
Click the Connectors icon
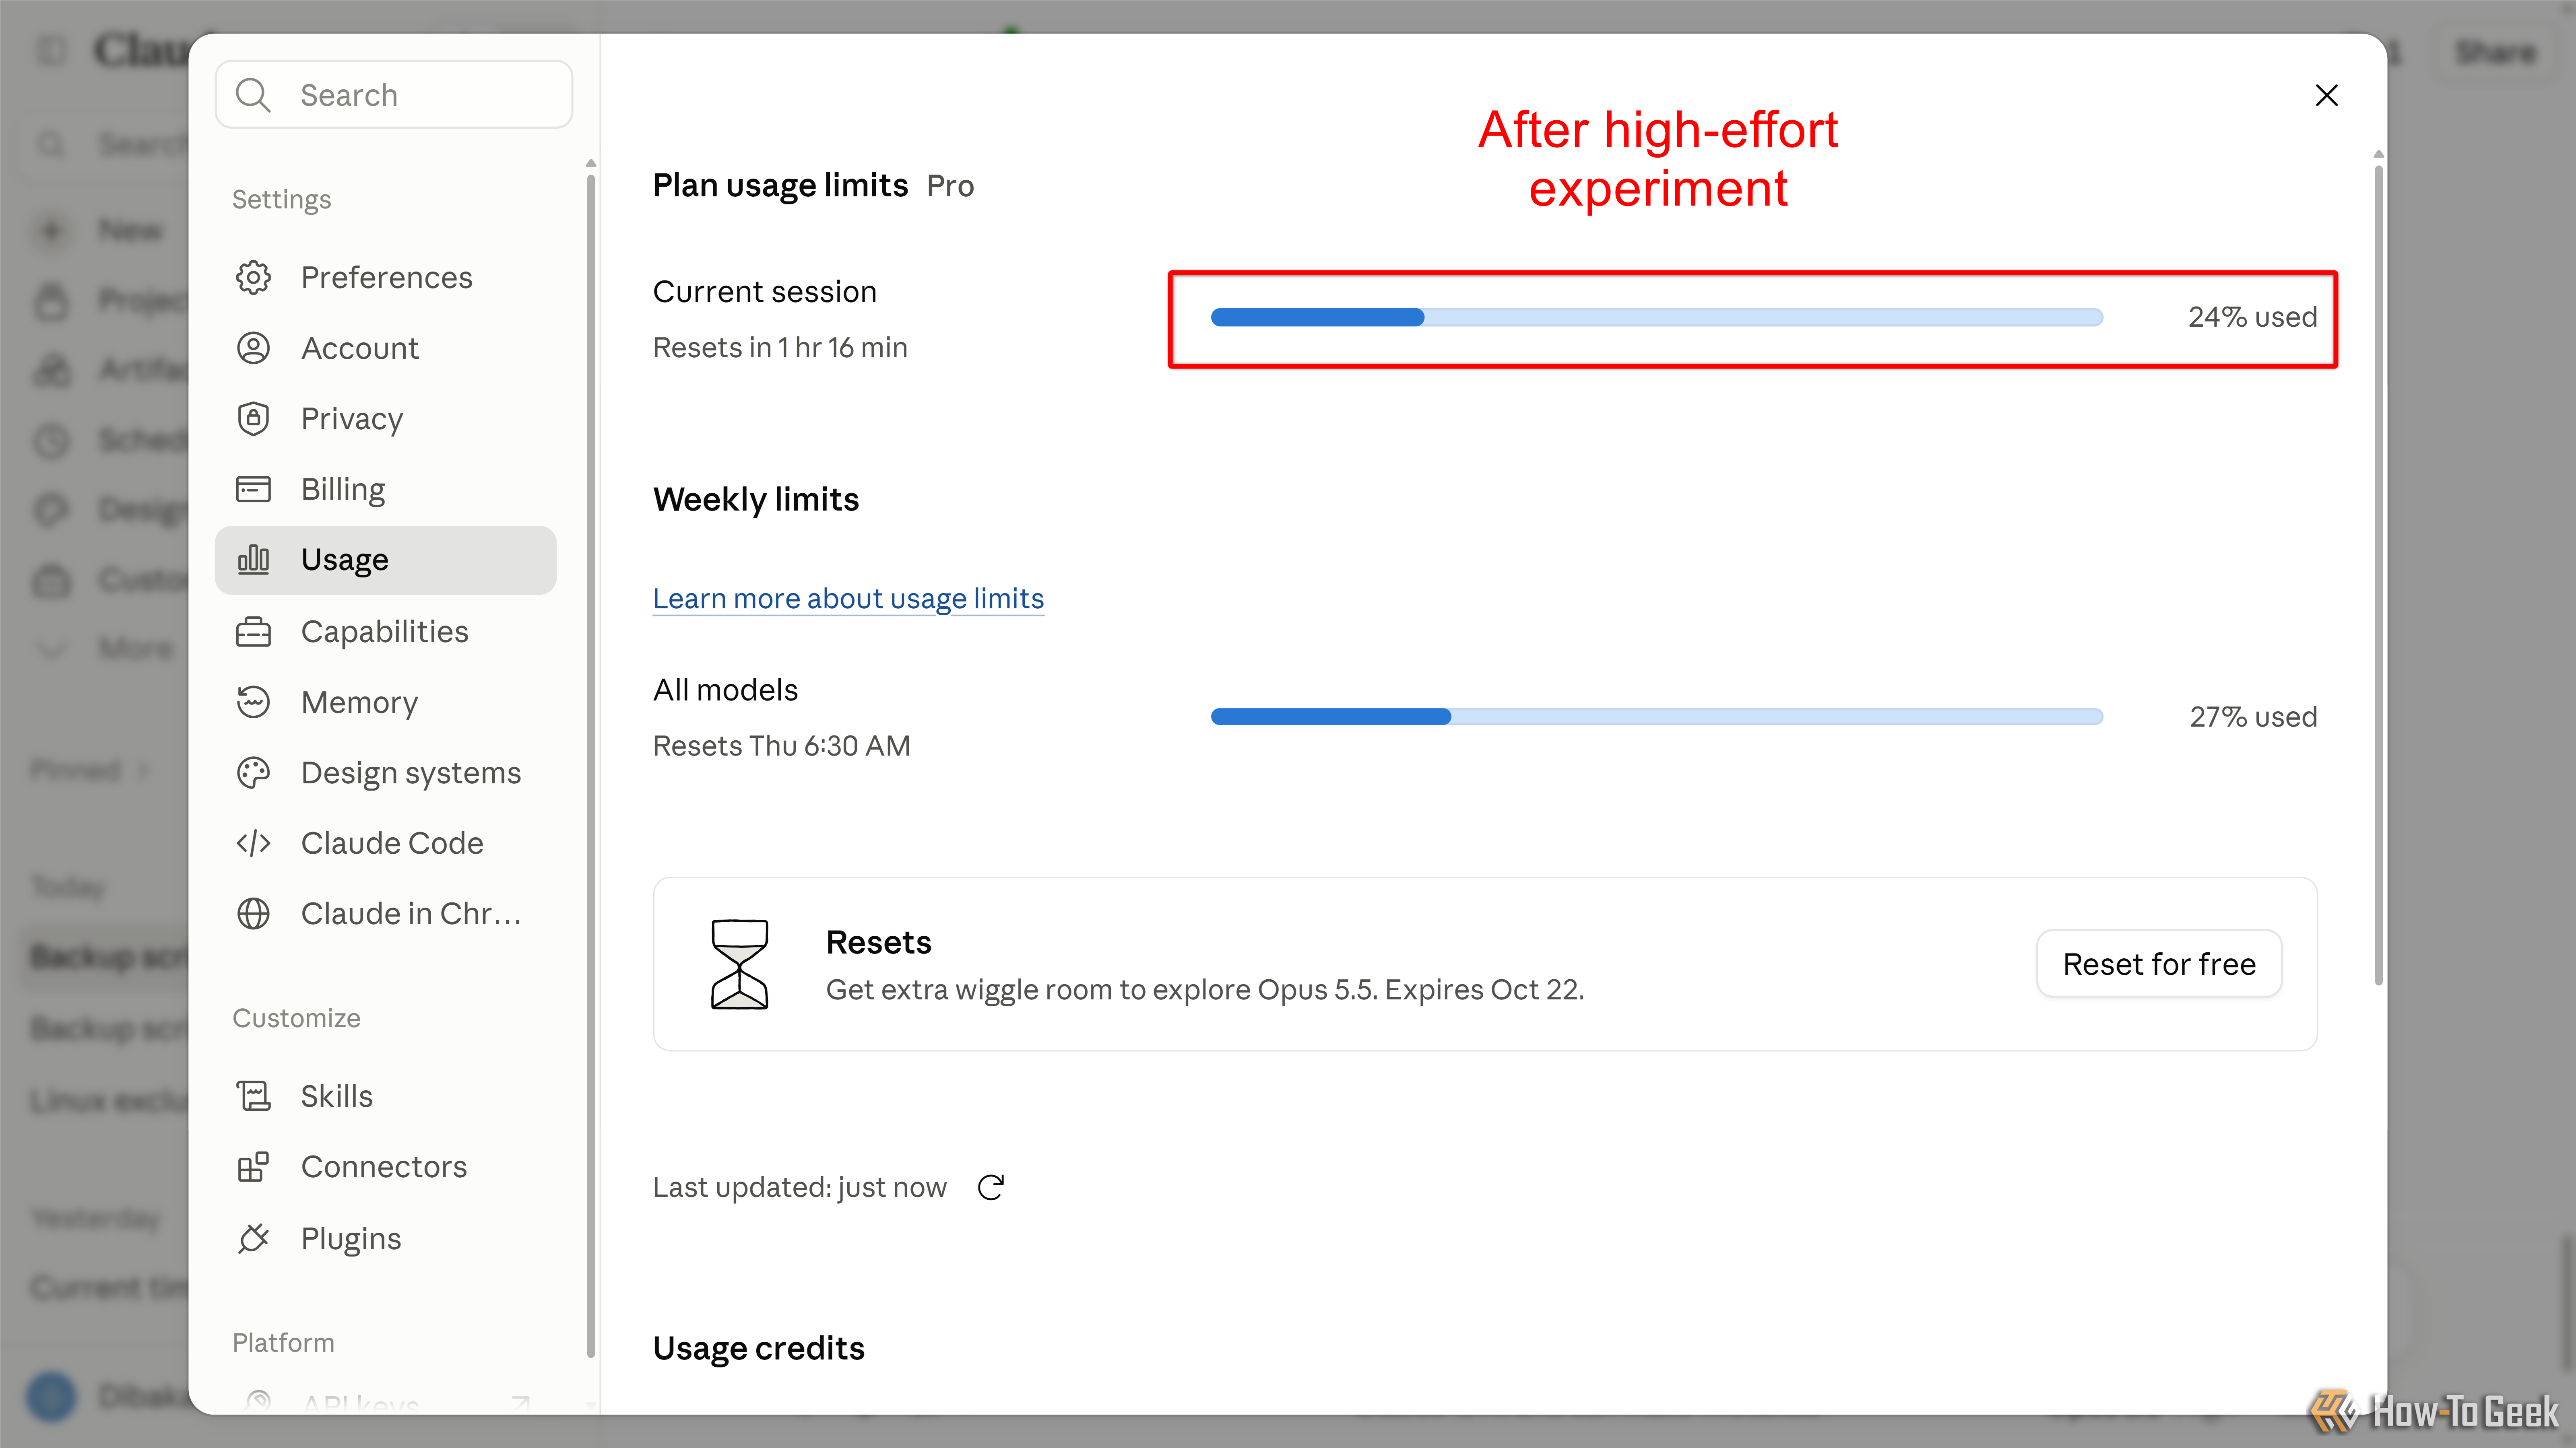(x=253, y=1166)
